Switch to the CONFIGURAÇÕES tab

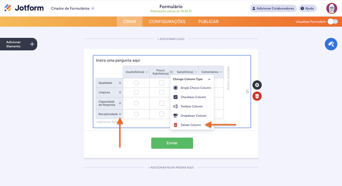(167, 22)
